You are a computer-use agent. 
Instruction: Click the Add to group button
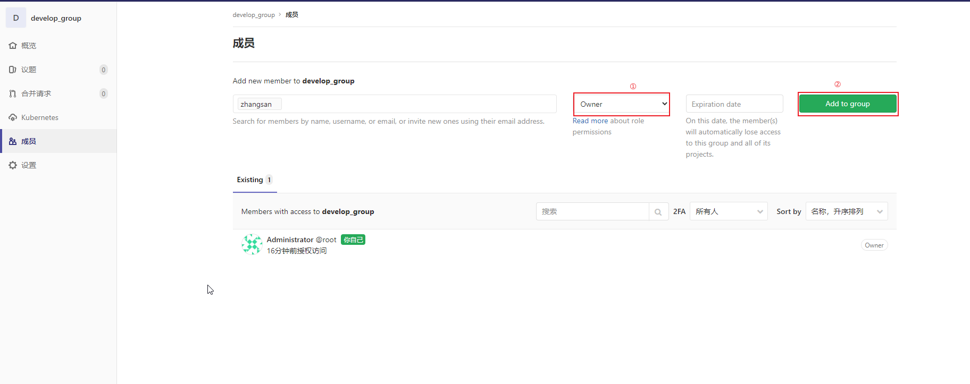[x=848, y=104]
